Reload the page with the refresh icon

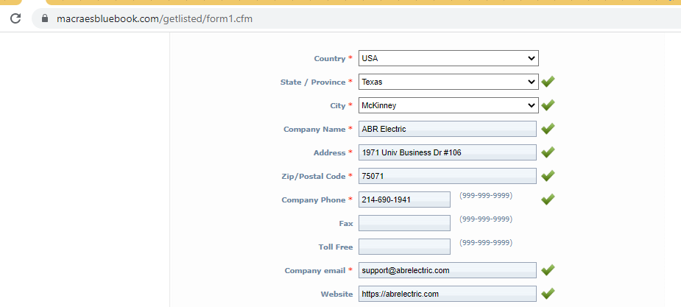tap(15, 18)
